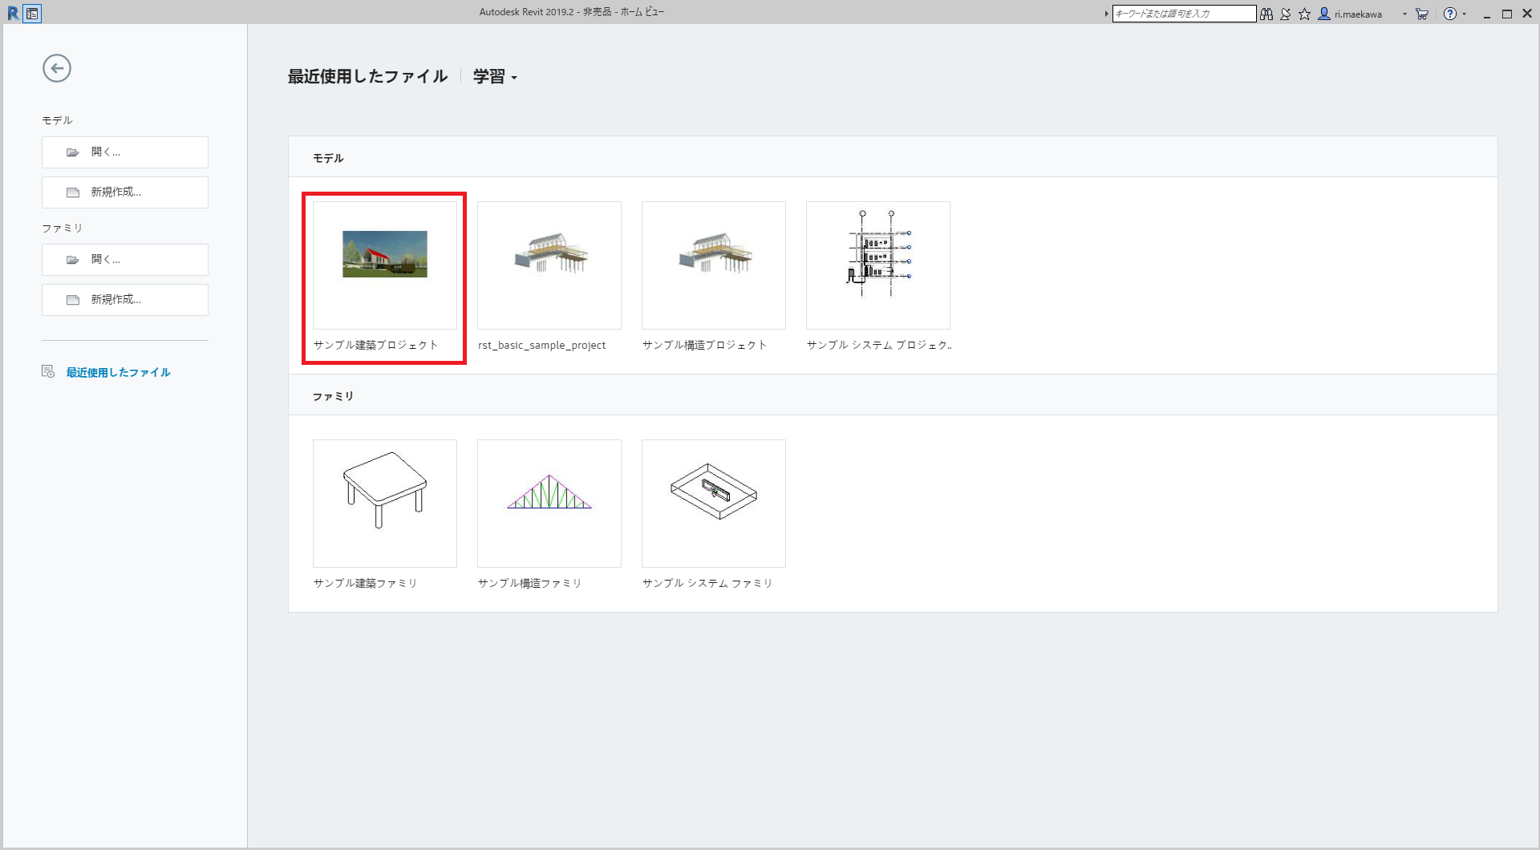Open the Communication Center satellite icon
Viewport: 1540px width, 850px height.
(x=1285, y=14)
